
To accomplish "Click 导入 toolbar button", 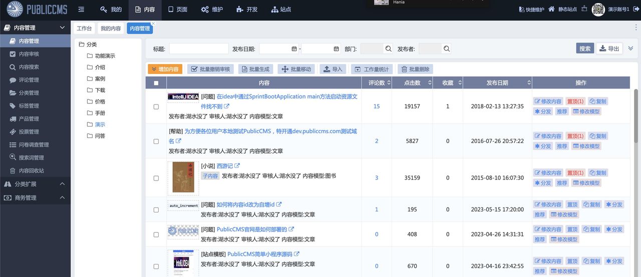I will click(333, 69).
